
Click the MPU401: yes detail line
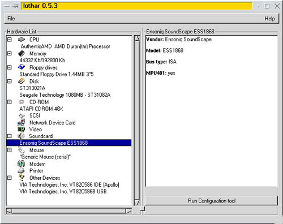[x=161, y=73]
